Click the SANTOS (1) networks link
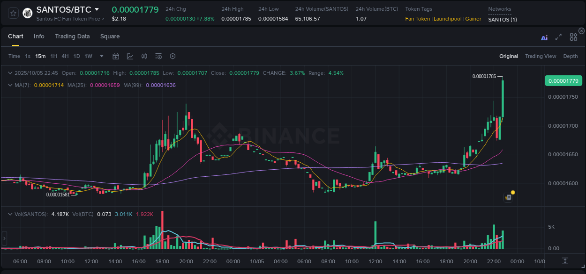This screenshot has height=274, width=586. 501,20
